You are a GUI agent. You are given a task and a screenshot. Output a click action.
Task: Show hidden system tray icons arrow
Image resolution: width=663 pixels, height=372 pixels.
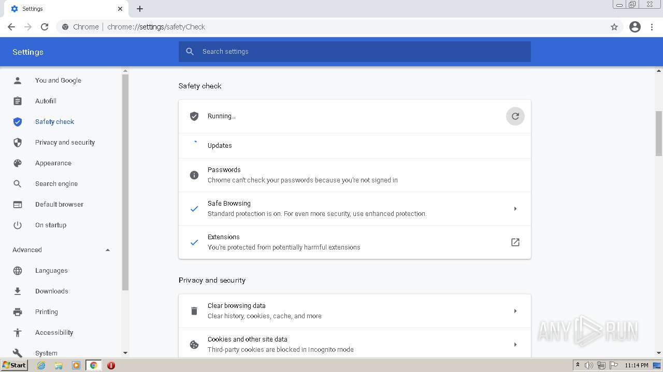pyautogui.click(x=578, y=365)
